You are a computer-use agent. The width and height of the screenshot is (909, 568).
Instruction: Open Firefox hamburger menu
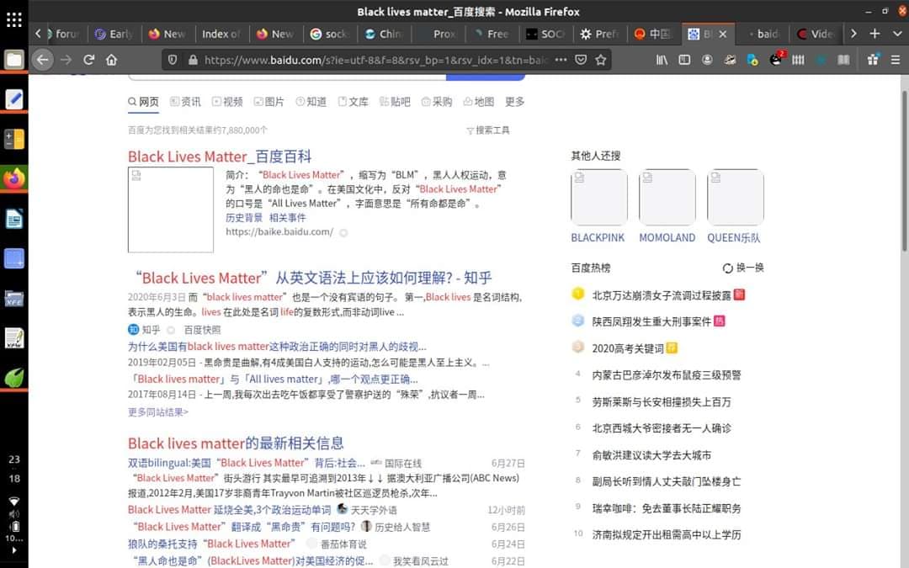coord(895,60)
